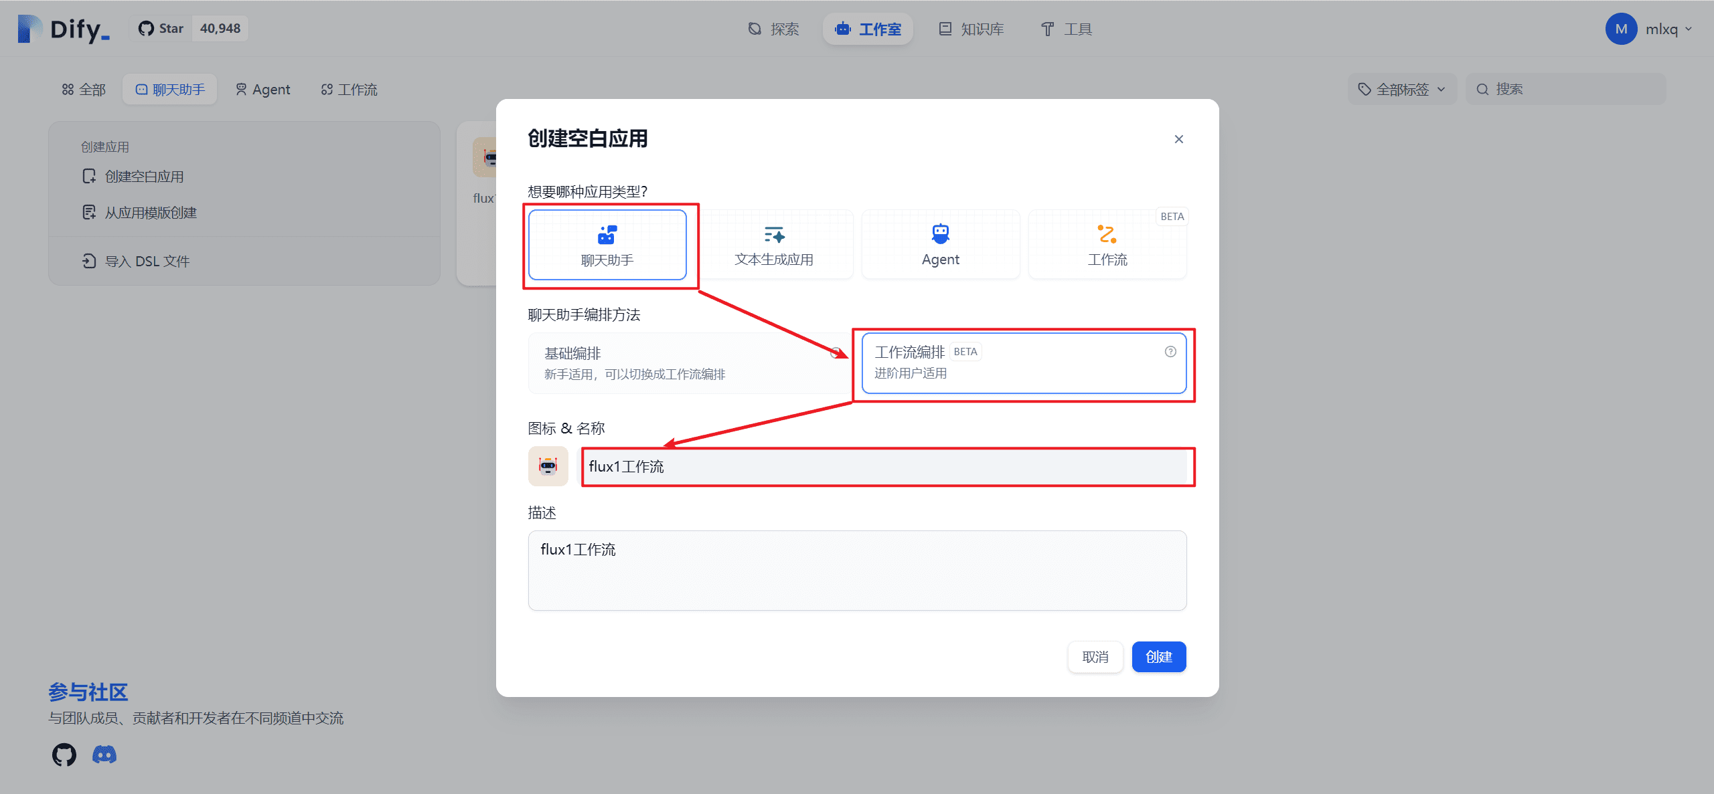Open the 全部标签 dropdown
This screenshot has height=794, width=1714.
(x=1402, y=90)
